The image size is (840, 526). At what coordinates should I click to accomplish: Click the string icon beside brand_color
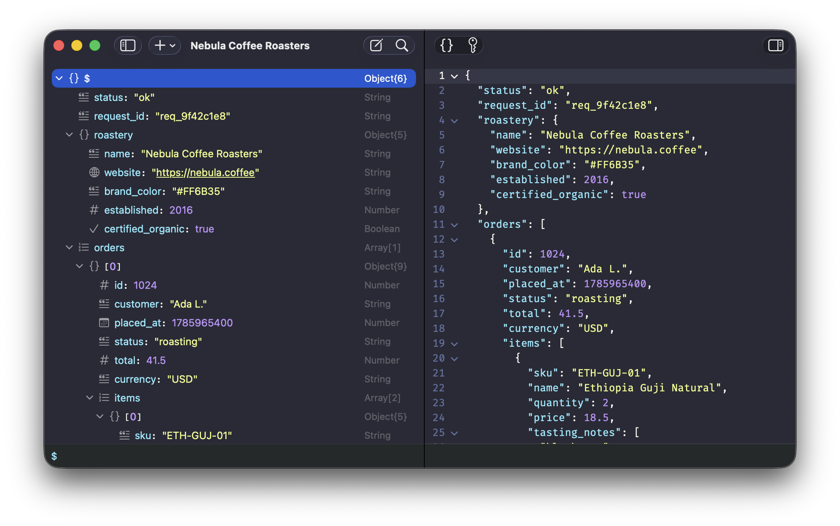click(94, 191)
